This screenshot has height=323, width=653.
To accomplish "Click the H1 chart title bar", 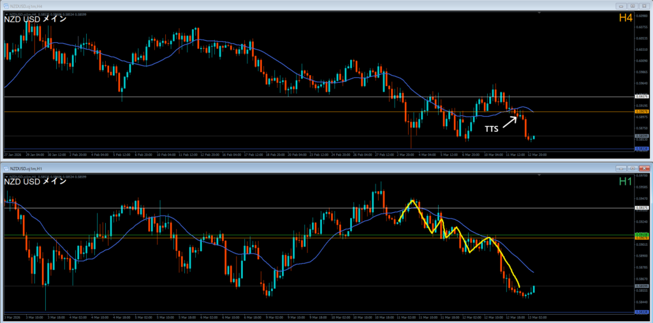I will (319, 168).
